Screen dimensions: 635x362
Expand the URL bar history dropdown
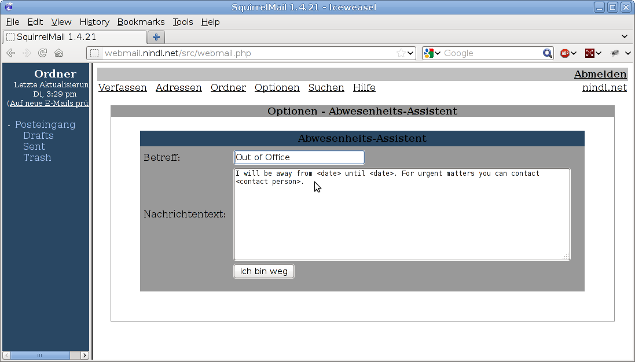[411, 53]
